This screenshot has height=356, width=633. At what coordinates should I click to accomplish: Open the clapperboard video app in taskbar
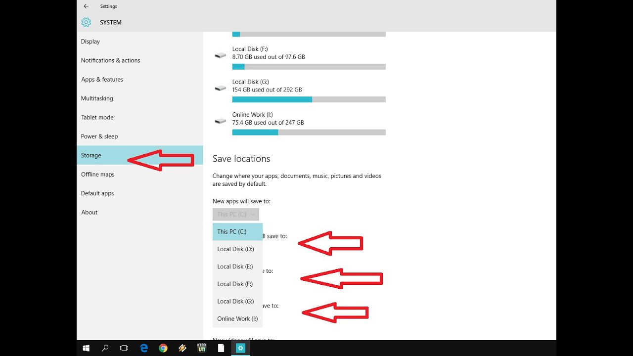[202, 348]
